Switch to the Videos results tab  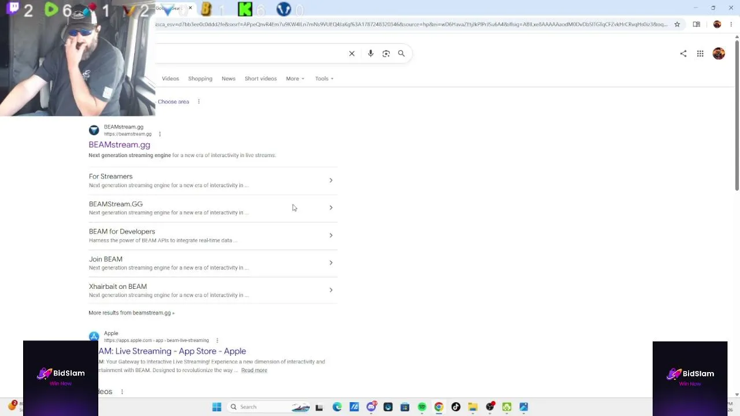tap(171, 79)
